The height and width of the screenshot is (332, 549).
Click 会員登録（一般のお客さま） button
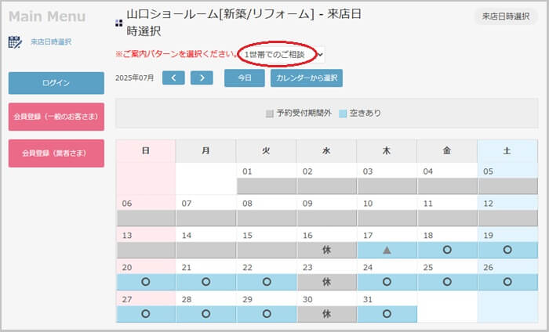pos(56,117)
